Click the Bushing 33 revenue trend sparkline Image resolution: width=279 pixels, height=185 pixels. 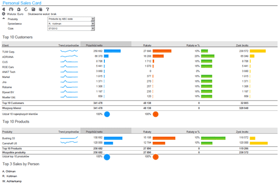point(69,137)
